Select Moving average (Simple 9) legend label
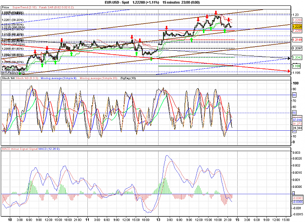Viewport: 305px width, 222px height. pos(59,78)
